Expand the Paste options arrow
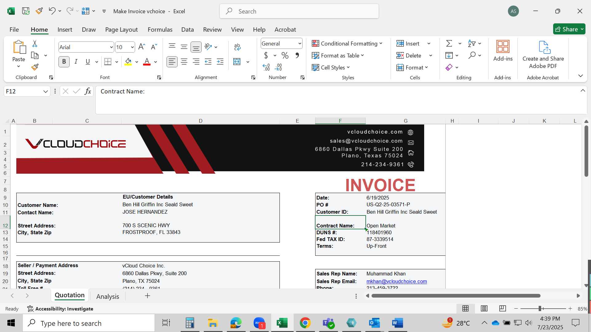591x332 pixels. click(x=18, y=66)
